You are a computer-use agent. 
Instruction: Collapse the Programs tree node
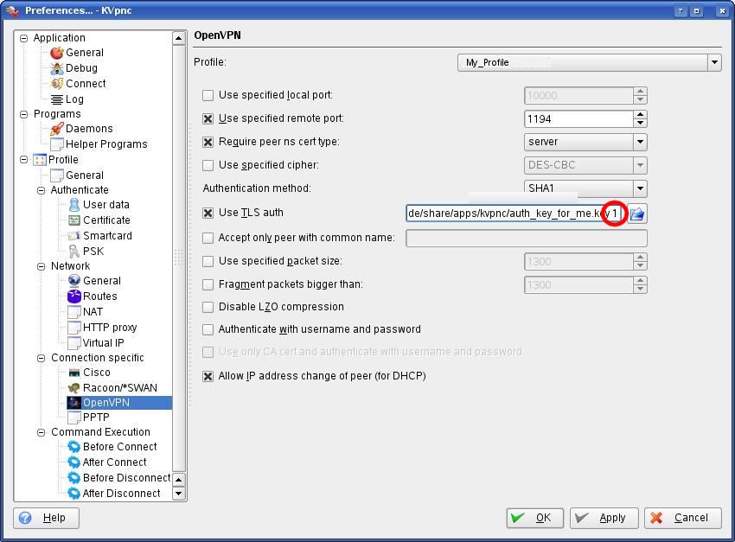[24, 114]
